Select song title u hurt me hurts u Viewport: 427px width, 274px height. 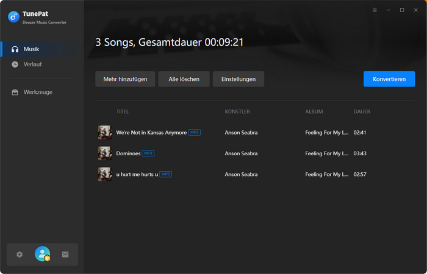pyautogui.click(x=137, y=175)
